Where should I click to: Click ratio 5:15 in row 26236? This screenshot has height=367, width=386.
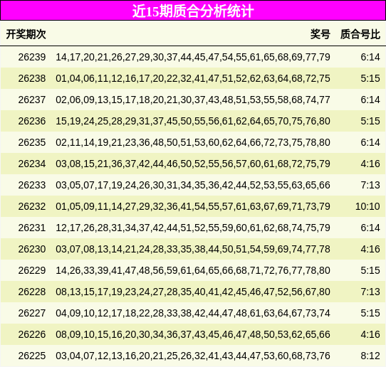[370, 121]
